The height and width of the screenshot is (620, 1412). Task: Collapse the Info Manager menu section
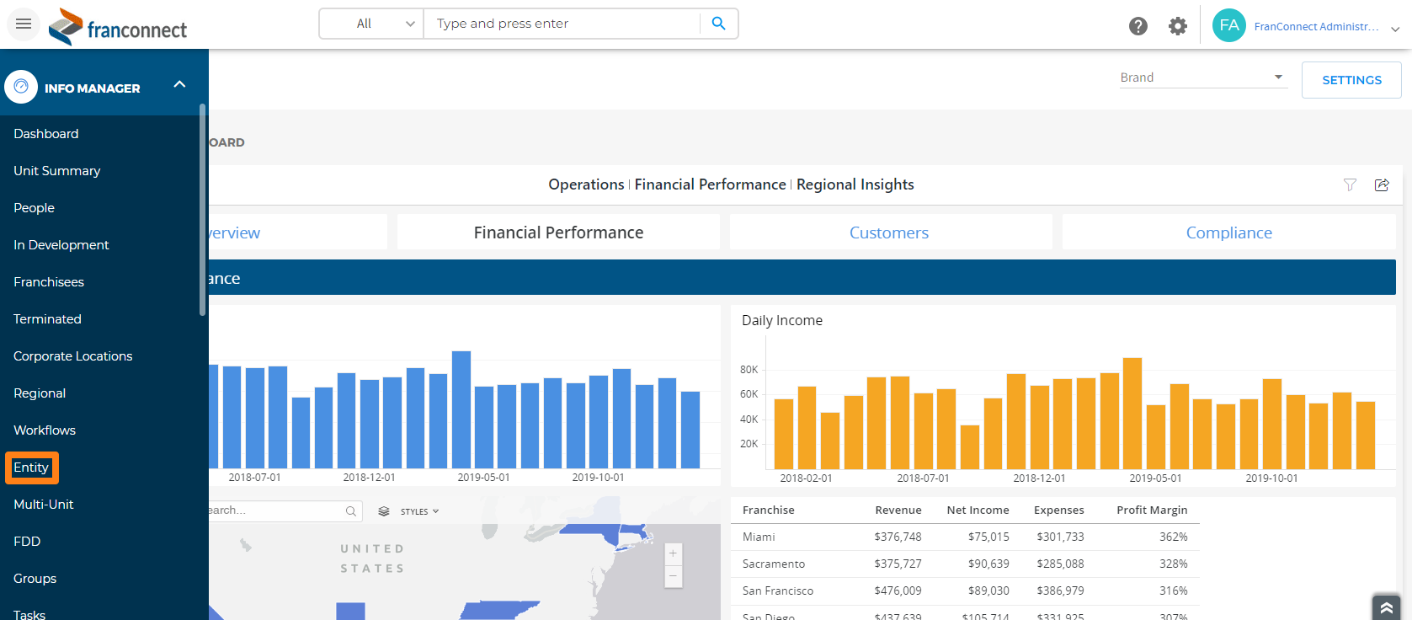click(179, 84)
